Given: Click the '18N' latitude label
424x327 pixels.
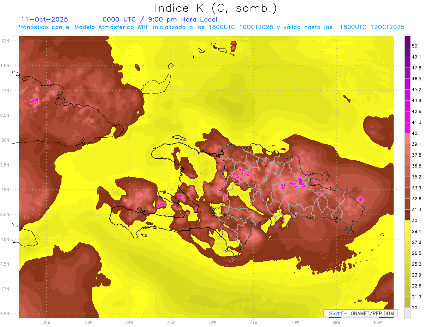Looking at the screenshot, I should [x=5, y=239].
